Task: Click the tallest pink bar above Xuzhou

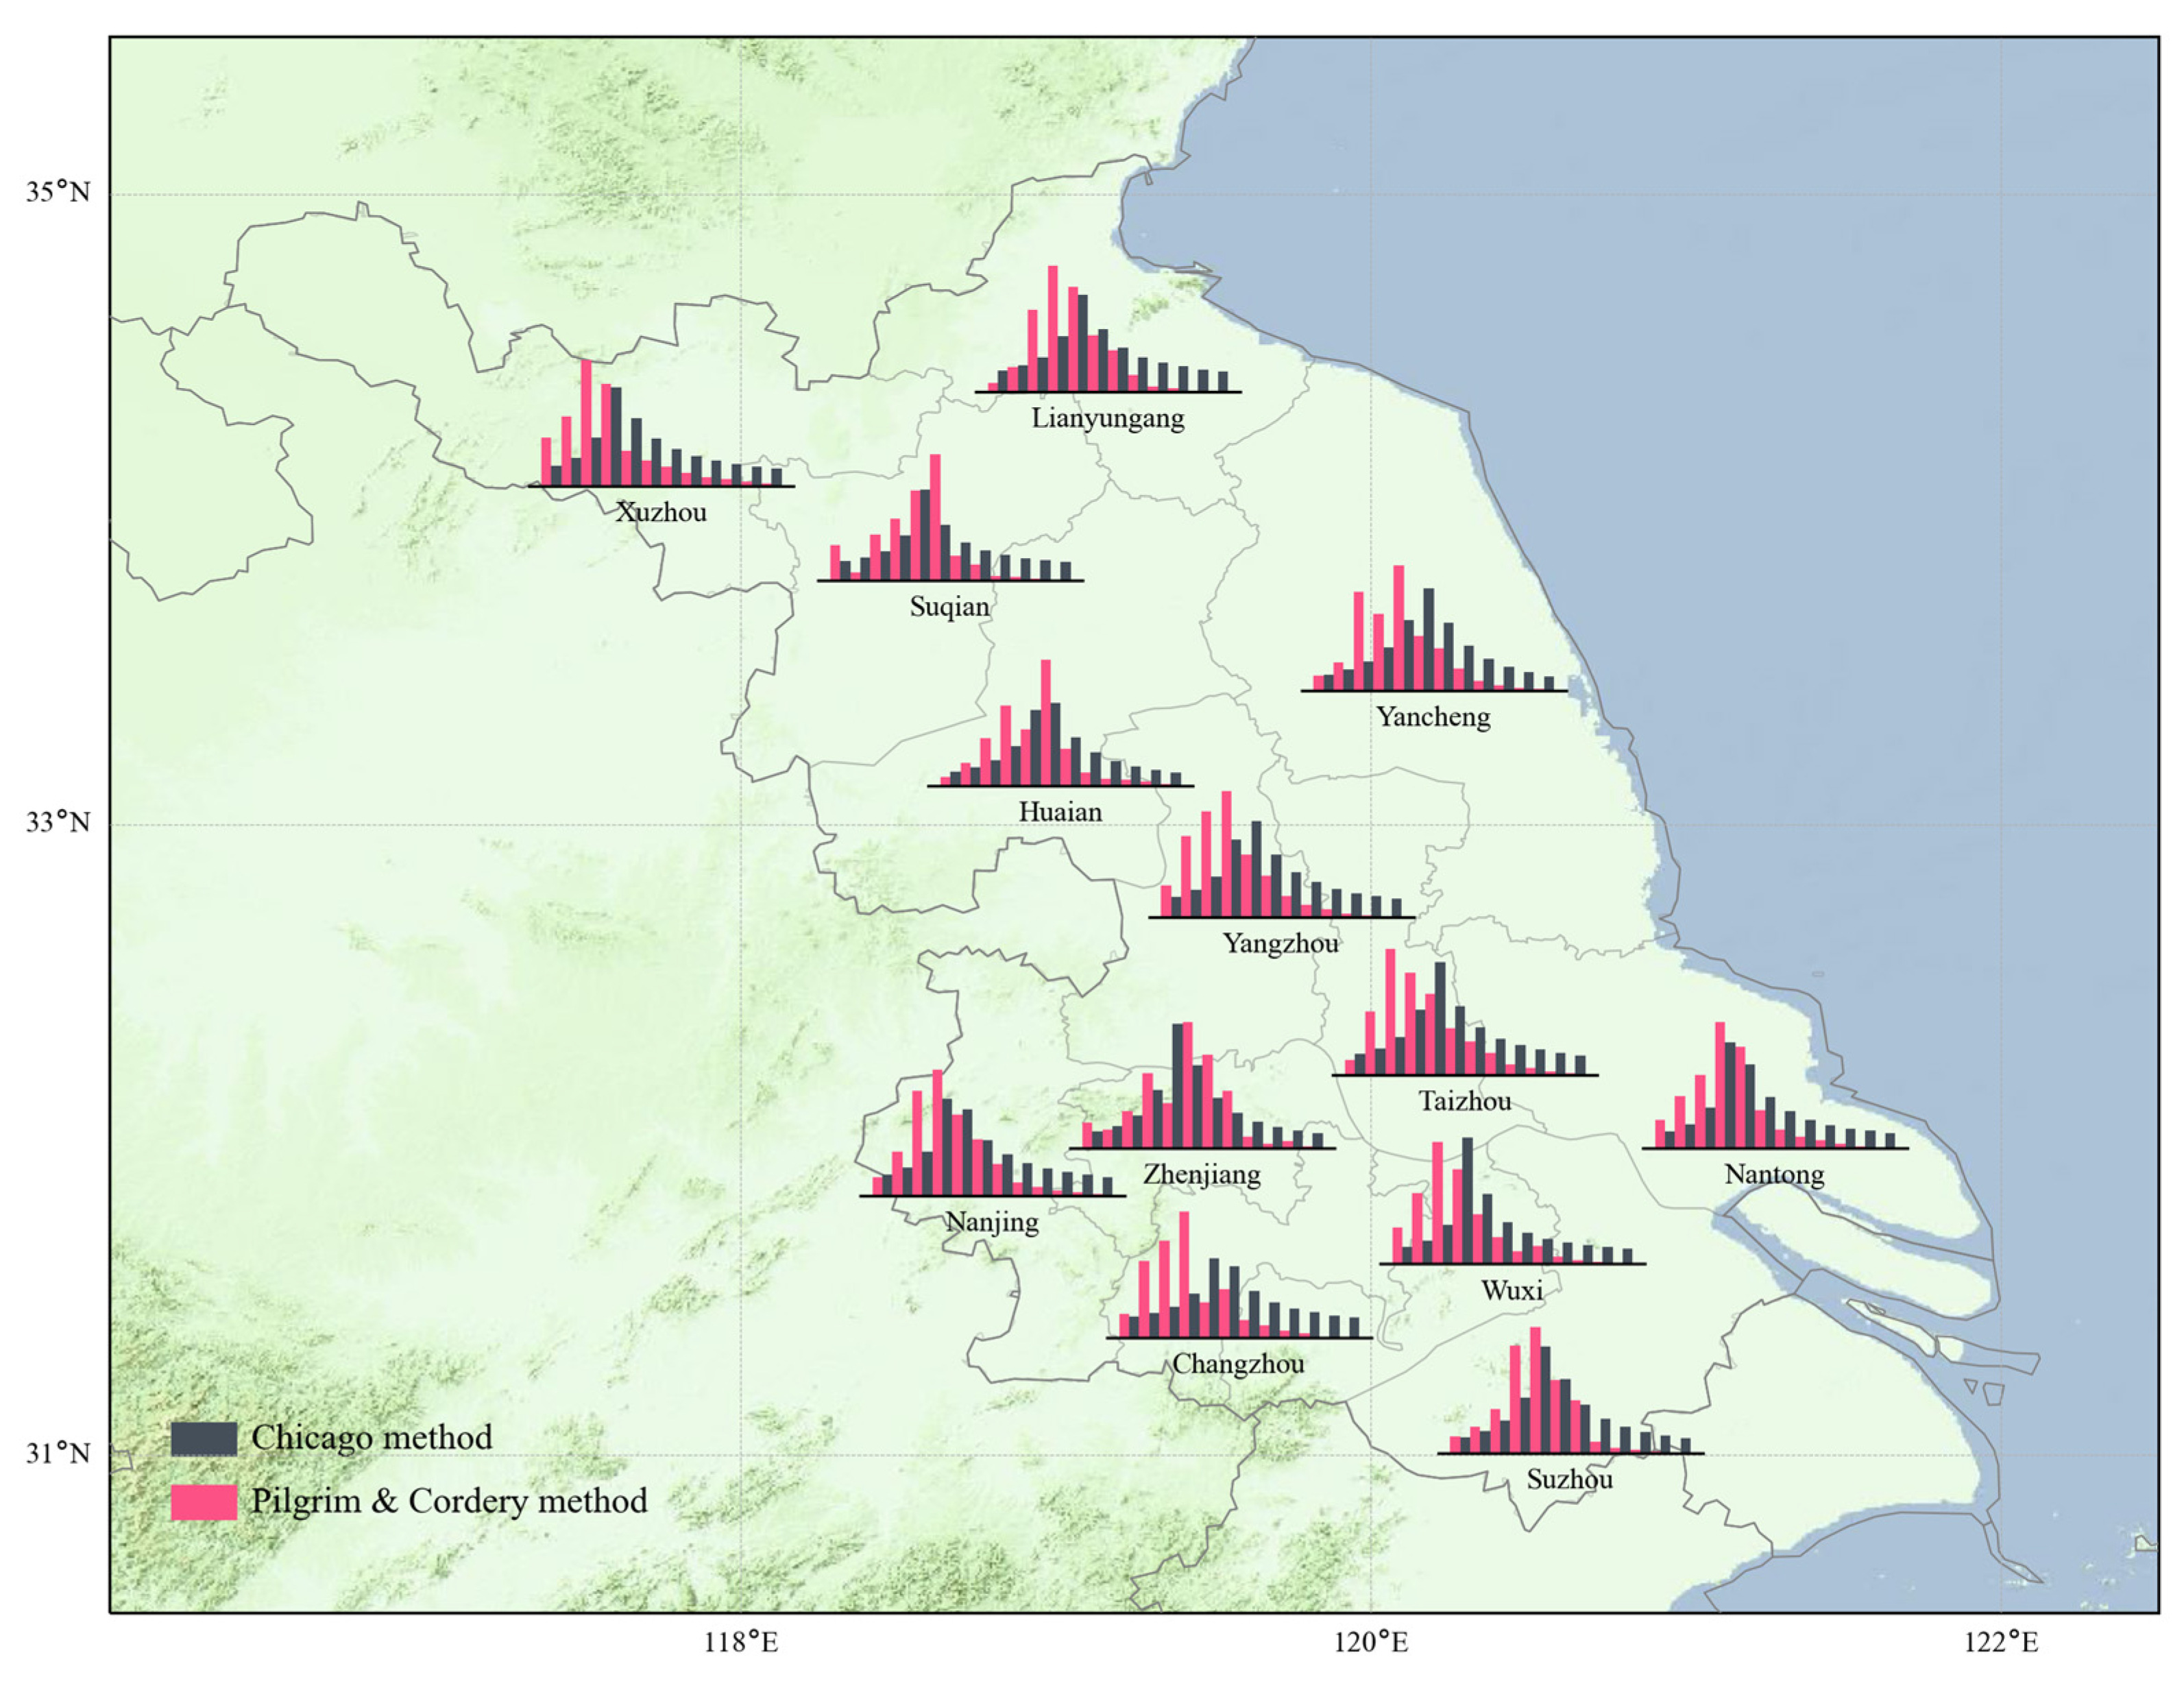Action: coord(587,422)
